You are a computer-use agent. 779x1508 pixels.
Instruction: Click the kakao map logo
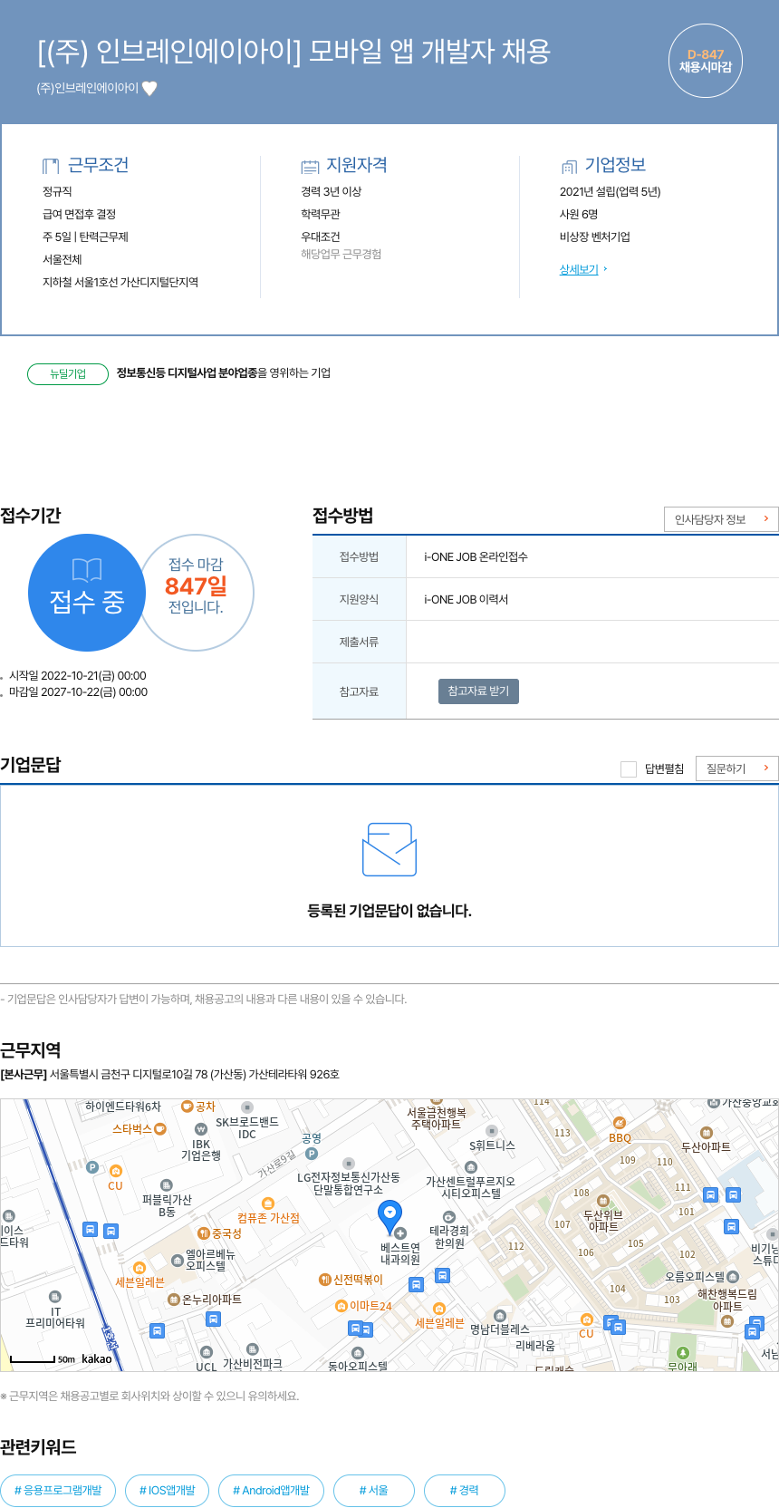click(97, 1358)
